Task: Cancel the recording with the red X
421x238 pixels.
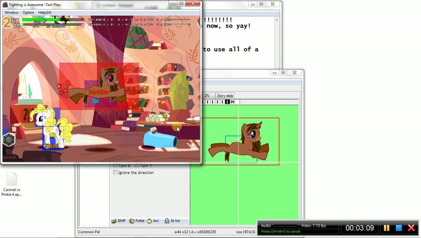Action: tap(411, 228)
